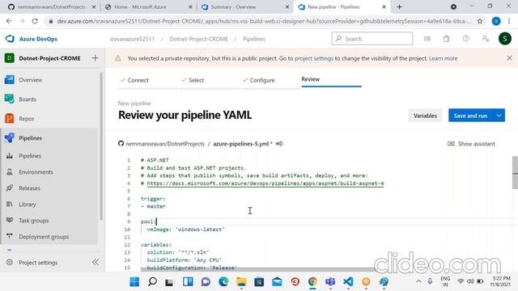Open Releases under Pipelines
The width and height of the screenshot is (518, 291).
pyautogui.click(x=29, y=188)
